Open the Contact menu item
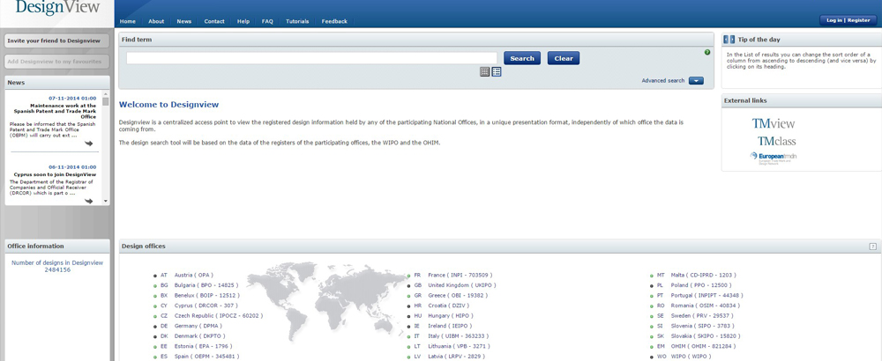The image size is (882, 361). [214, 21]
